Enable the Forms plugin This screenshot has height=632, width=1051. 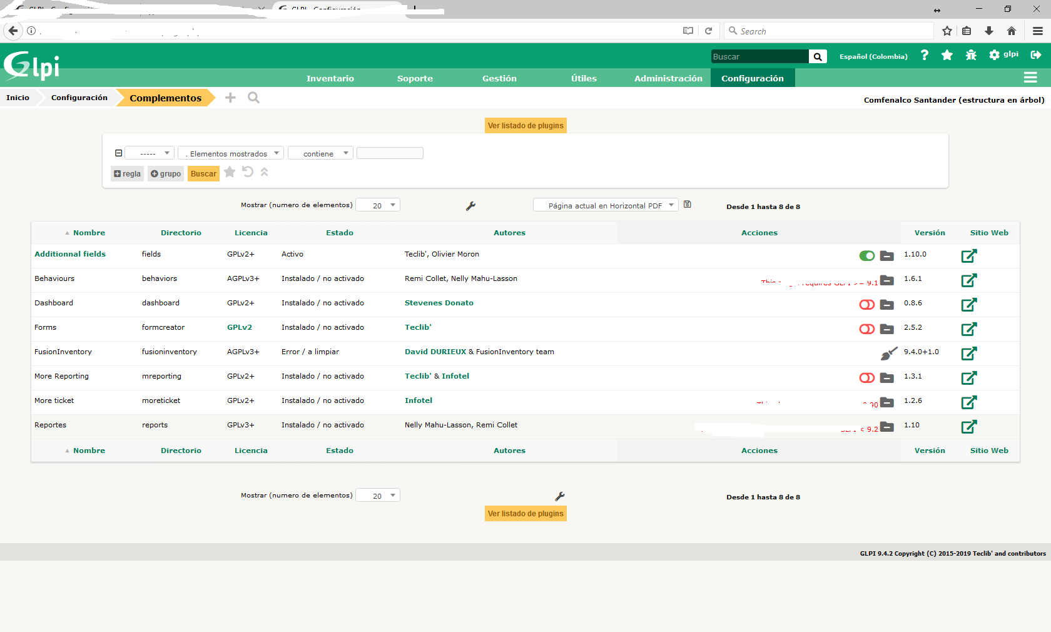(866, 329)
